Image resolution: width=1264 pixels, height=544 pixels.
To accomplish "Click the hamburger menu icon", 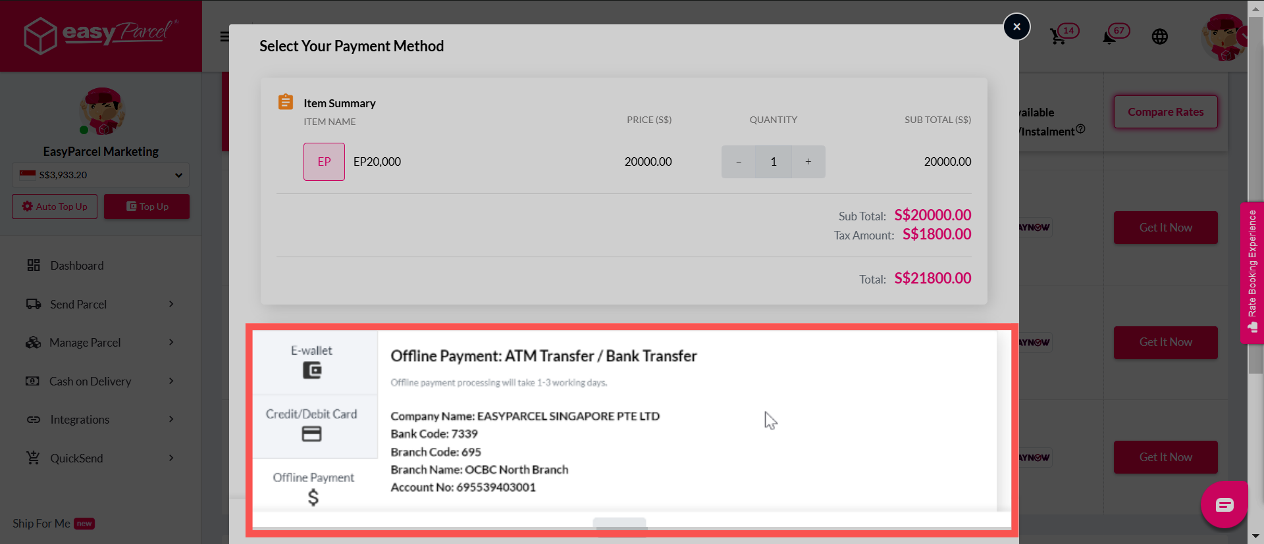I will tap(224, 36).
